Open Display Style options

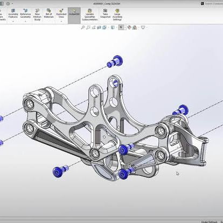point(113,27)
